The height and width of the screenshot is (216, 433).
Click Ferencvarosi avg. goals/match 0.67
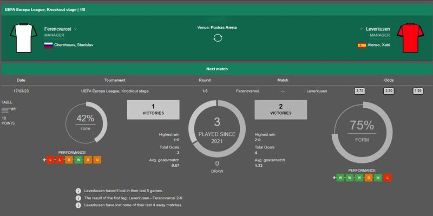(175, 166)
